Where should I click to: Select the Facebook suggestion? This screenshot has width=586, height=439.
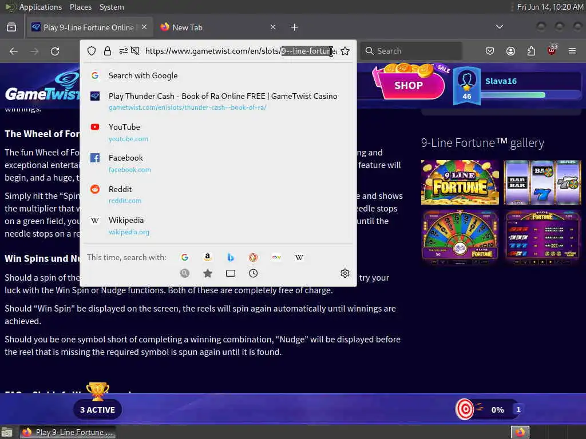pos(218,163)
